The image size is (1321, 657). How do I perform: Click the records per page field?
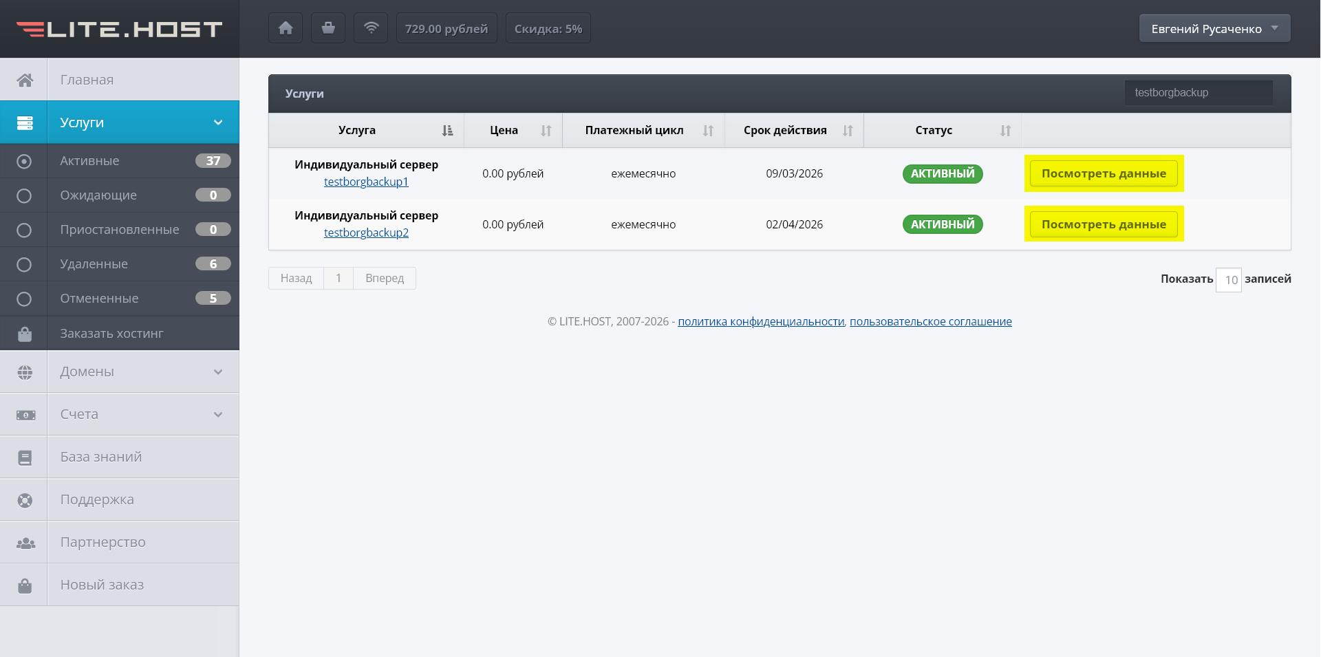(1228, 280)
